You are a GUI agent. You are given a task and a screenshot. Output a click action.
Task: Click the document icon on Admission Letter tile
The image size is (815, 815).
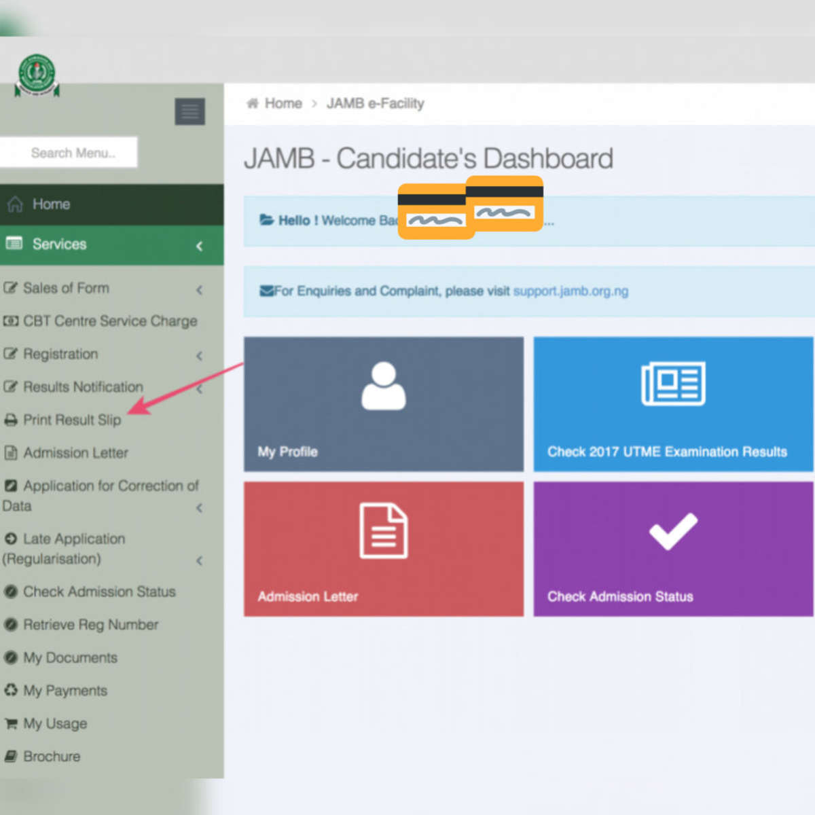383,531
